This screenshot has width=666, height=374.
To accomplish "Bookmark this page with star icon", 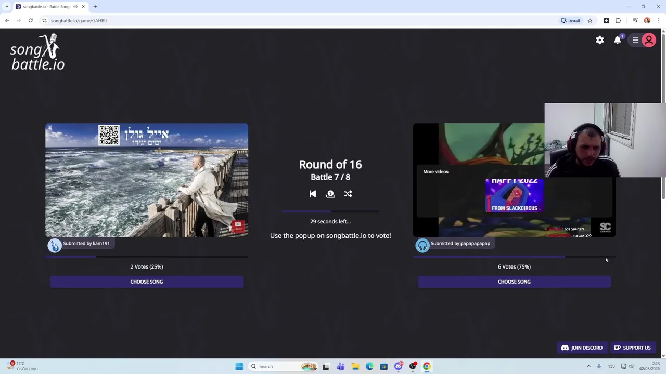I will (x=590, y=21).
